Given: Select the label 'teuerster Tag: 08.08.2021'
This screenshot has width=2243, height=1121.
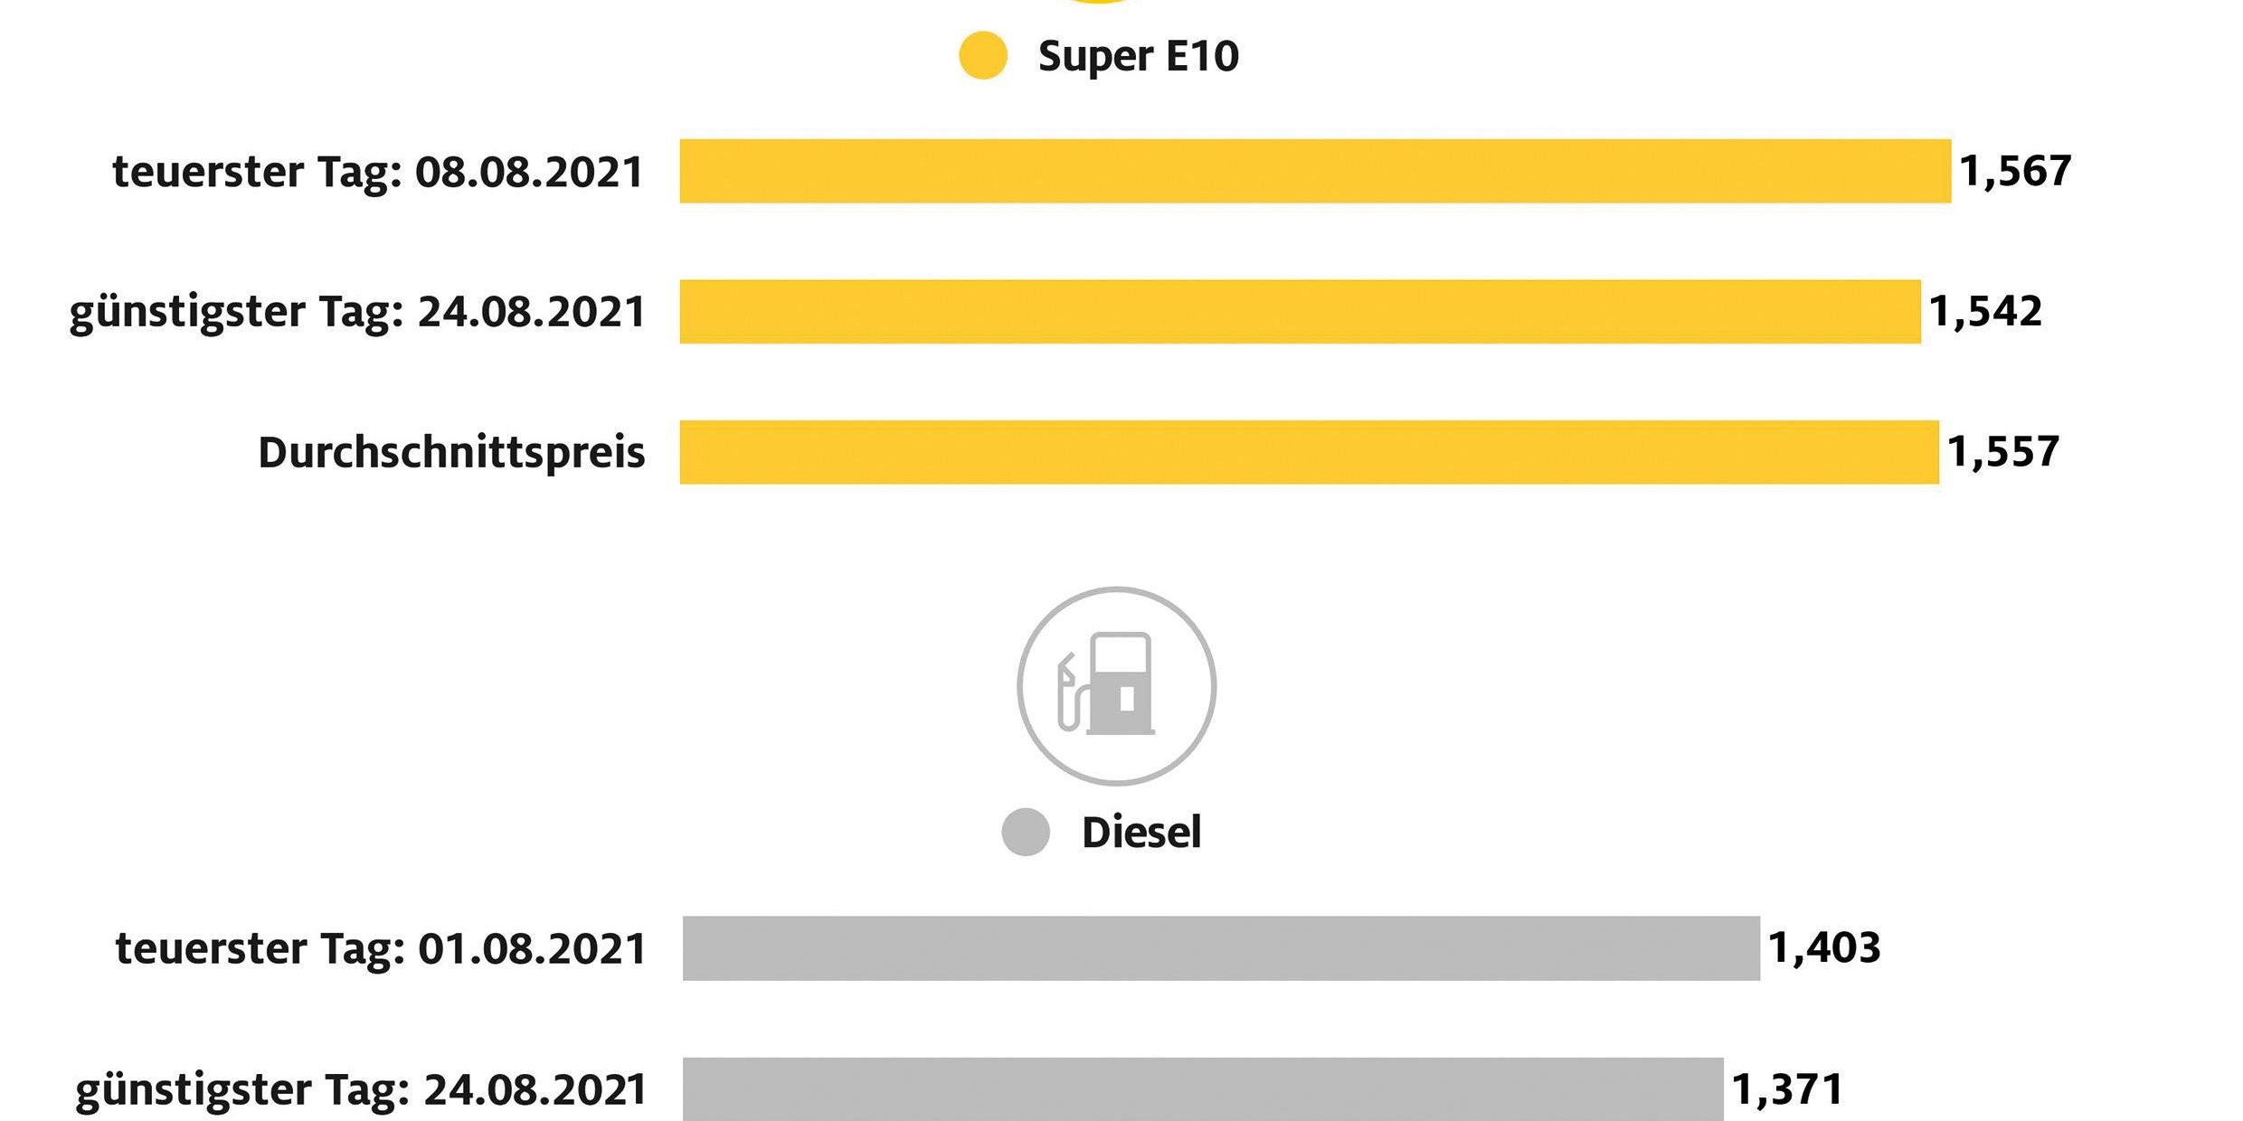Looking at the screenshot, I should click(377, 172).
